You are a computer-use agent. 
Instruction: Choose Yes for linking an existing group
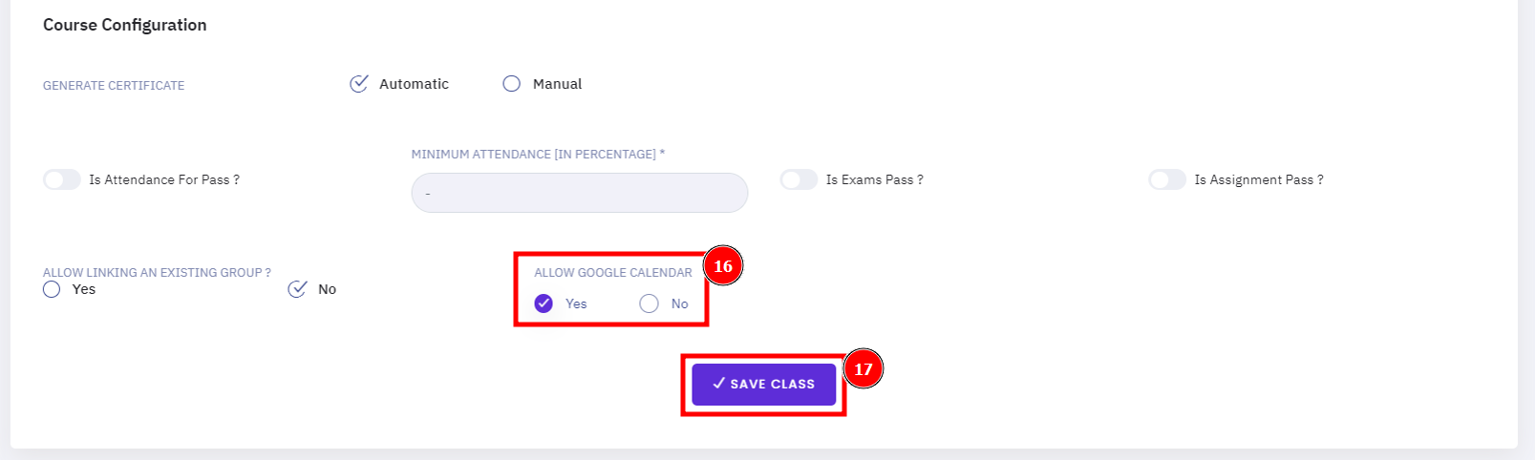(x=52, y=289)
